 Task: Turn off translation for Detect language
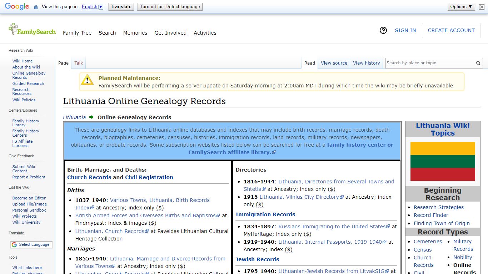[x=170, y=7]
